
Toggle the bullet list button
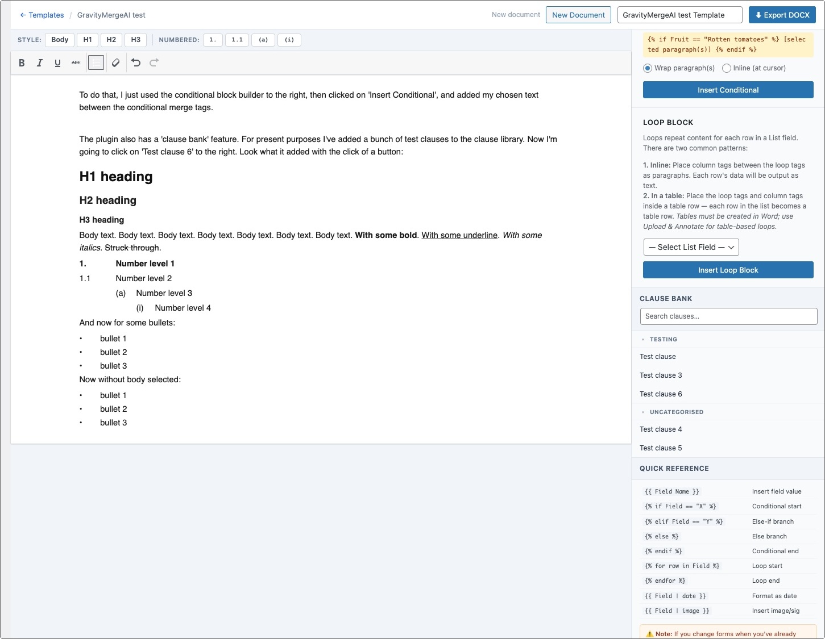coord(96,63)
